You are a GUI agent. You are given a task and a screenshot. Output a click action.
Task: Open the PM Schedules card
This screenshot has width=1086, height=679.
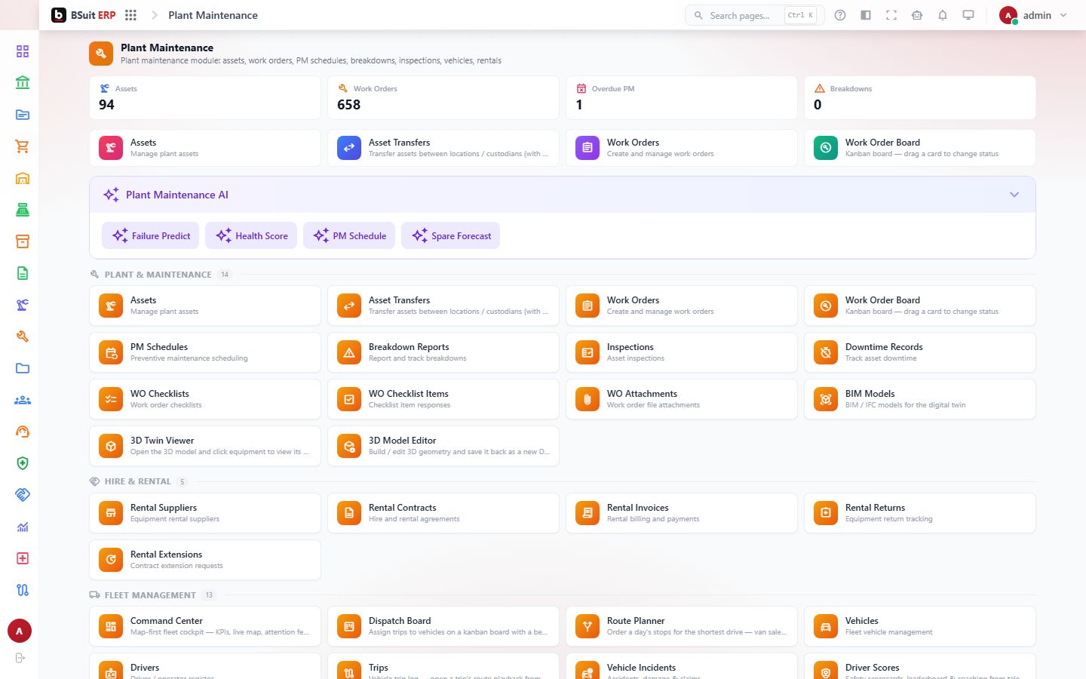click(x=205, y=352)
